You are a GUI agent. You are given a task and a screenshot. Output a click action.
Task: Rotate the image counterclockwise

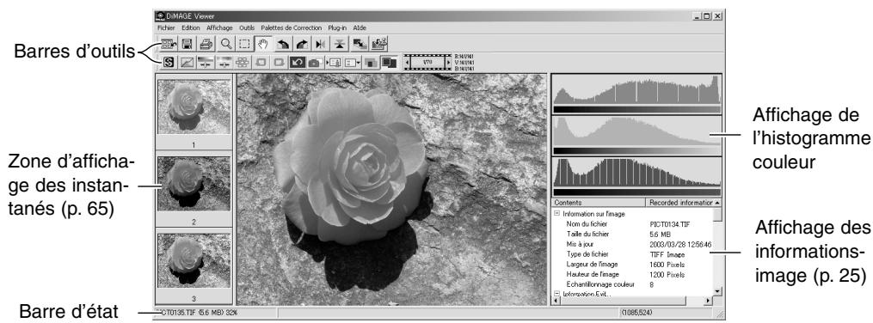(283, 43)
